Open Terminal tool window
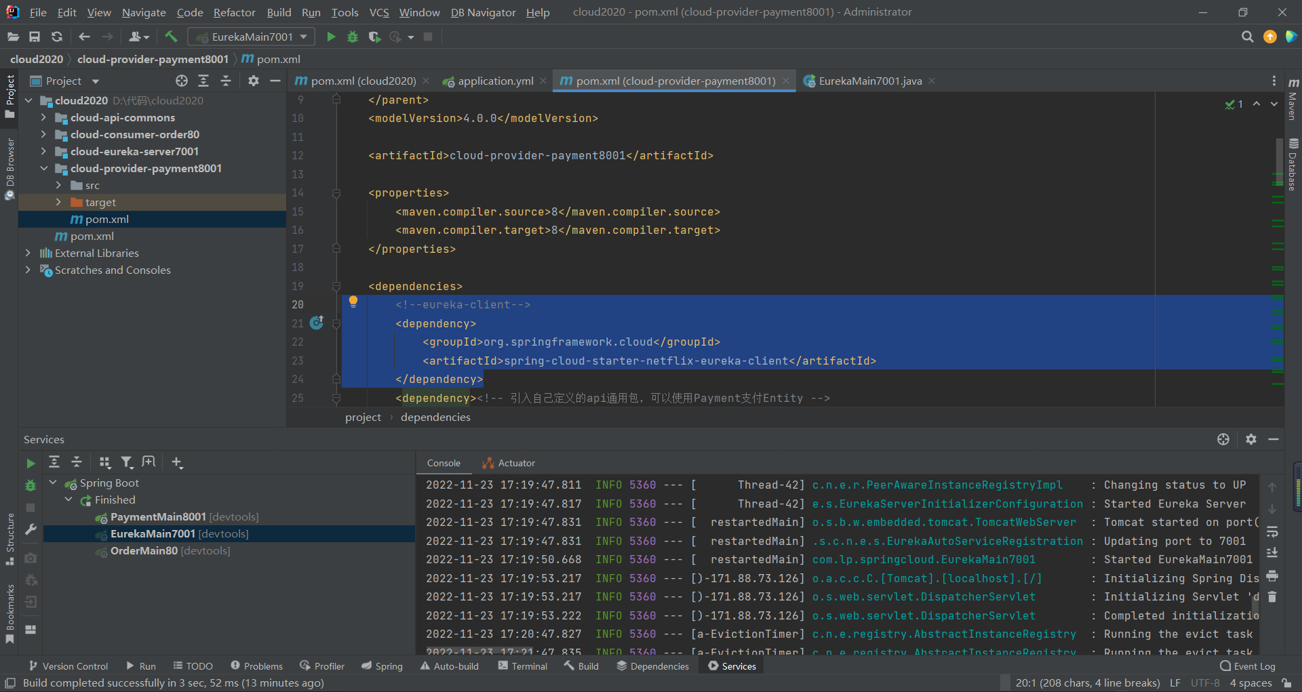This screenshot has height=692, width=1302. pyautogui.click(x=523, y=666)
